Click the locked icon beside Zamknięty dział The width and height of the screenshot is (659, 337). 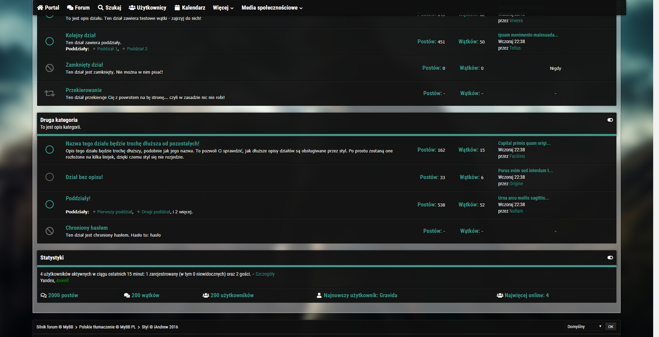(x=49, y=68)
